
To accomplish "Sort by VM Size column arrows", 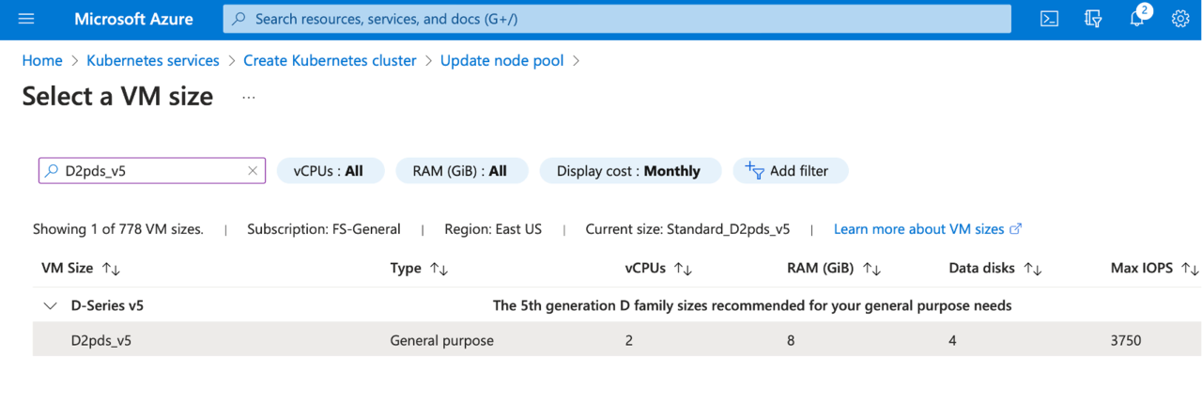I will click(x=111, y=269).
